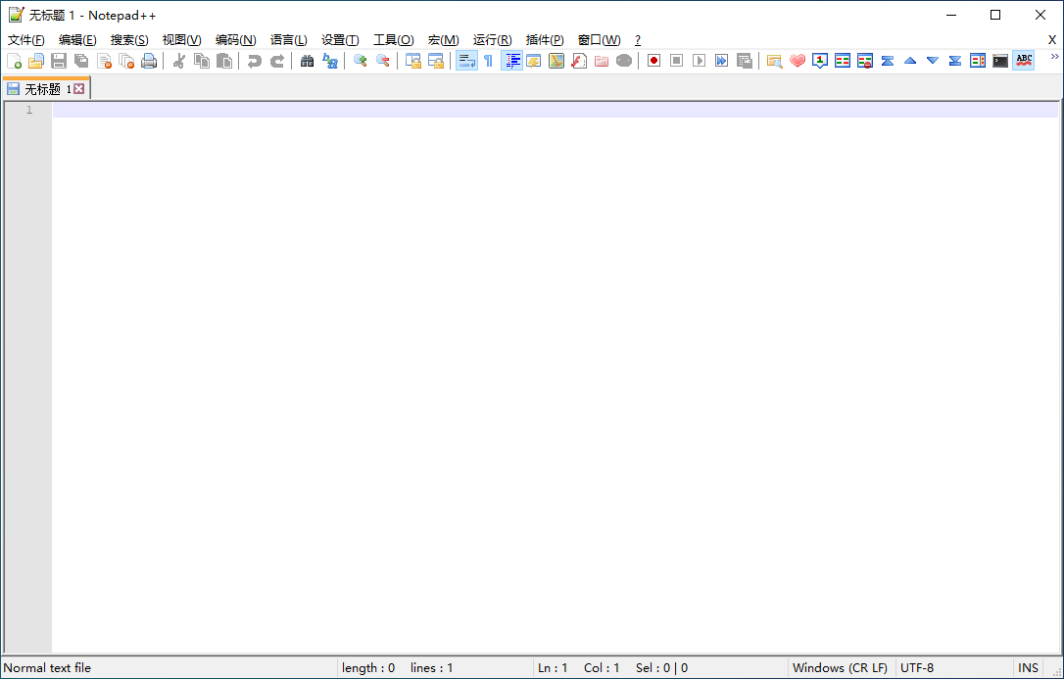Open the 文件 menu
Viewport: 1064px width, 679px height.
pyautogui.click(x=25, y=40)
